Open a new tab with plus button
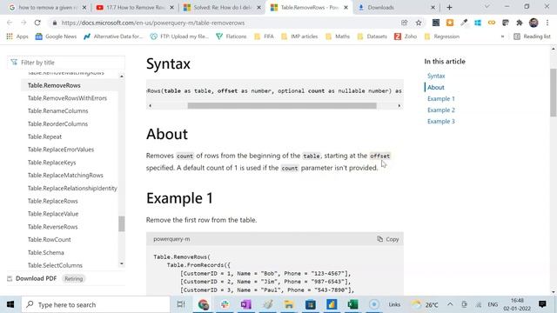The image size is (557, 313). click(x=449, y=8)
